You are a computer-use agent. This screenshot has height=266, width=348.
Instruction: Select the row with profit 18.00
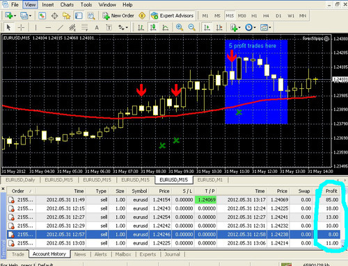tap(173, 208)
